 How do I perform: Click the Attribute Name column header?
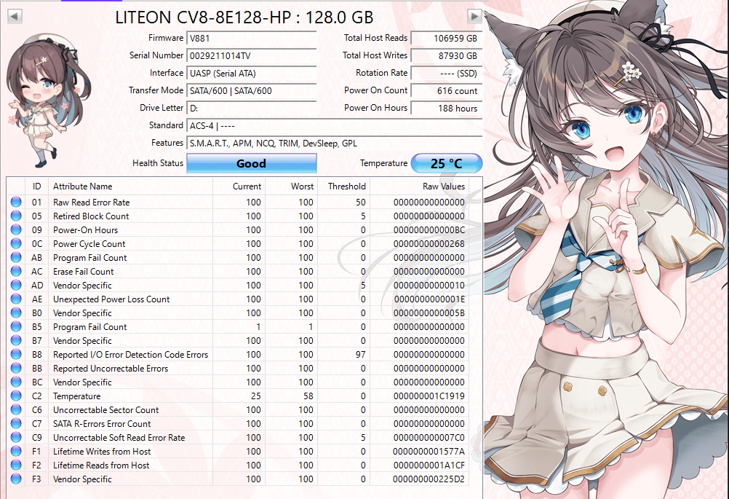(130, 186)
